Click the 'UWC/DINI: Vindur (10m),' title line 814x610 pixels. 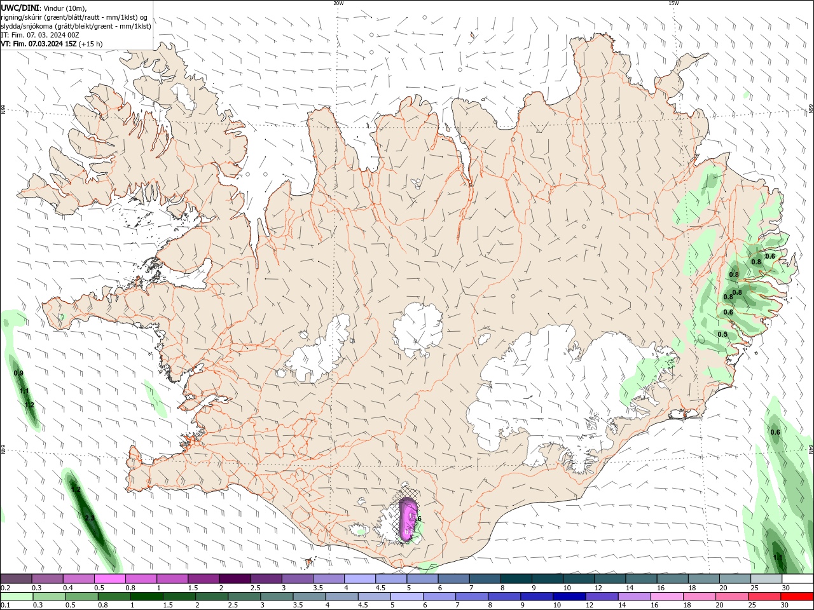(x=43, y=8)
